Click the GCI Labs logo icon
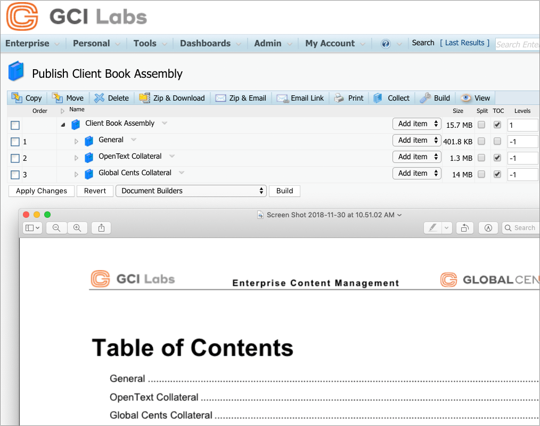Image resolution: width=540 pixels, height=426 pixels. tap(22, 17)
